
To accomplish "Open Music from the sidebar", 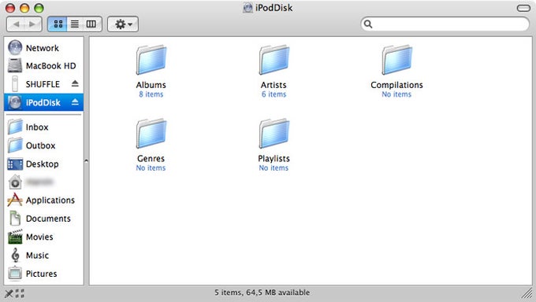I will click(x=44, y=256).
